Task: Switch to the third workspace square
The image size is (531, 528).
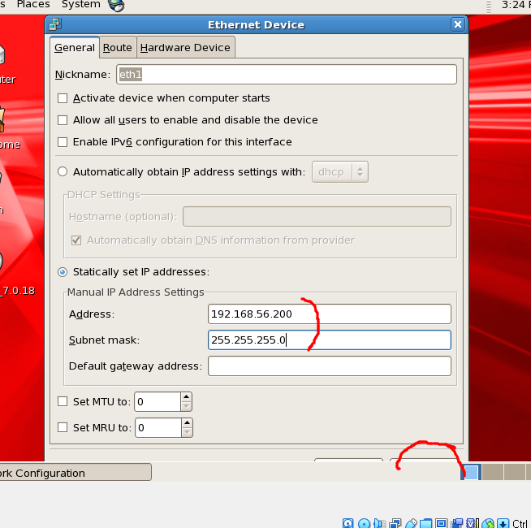Action: coord(514,472)
